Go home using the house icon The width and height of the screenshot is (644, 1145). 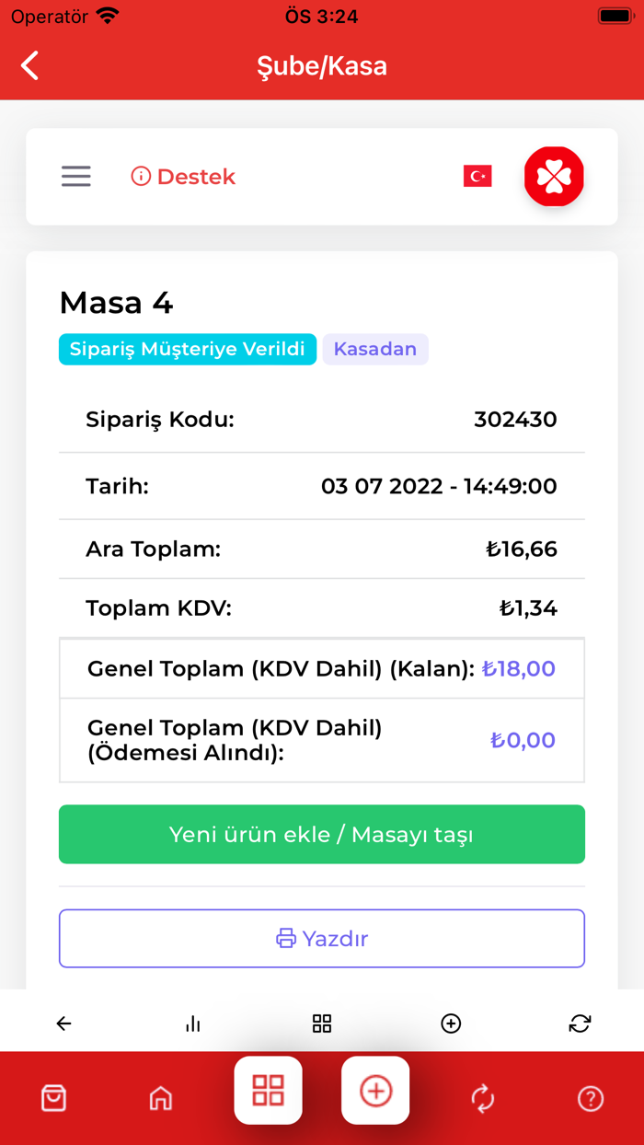point(161,1098)
